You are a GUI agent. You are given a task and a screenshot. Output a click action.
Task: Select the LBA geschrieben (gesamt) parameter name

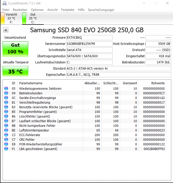[x=38, y=149]
